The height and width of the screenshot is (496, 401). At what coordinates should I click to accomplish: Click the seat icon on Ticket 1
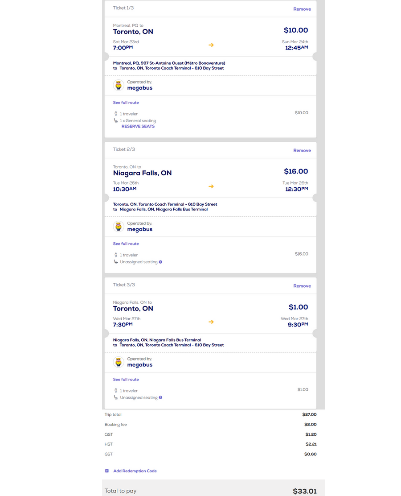pyautogui.click(x=116, y=120)
